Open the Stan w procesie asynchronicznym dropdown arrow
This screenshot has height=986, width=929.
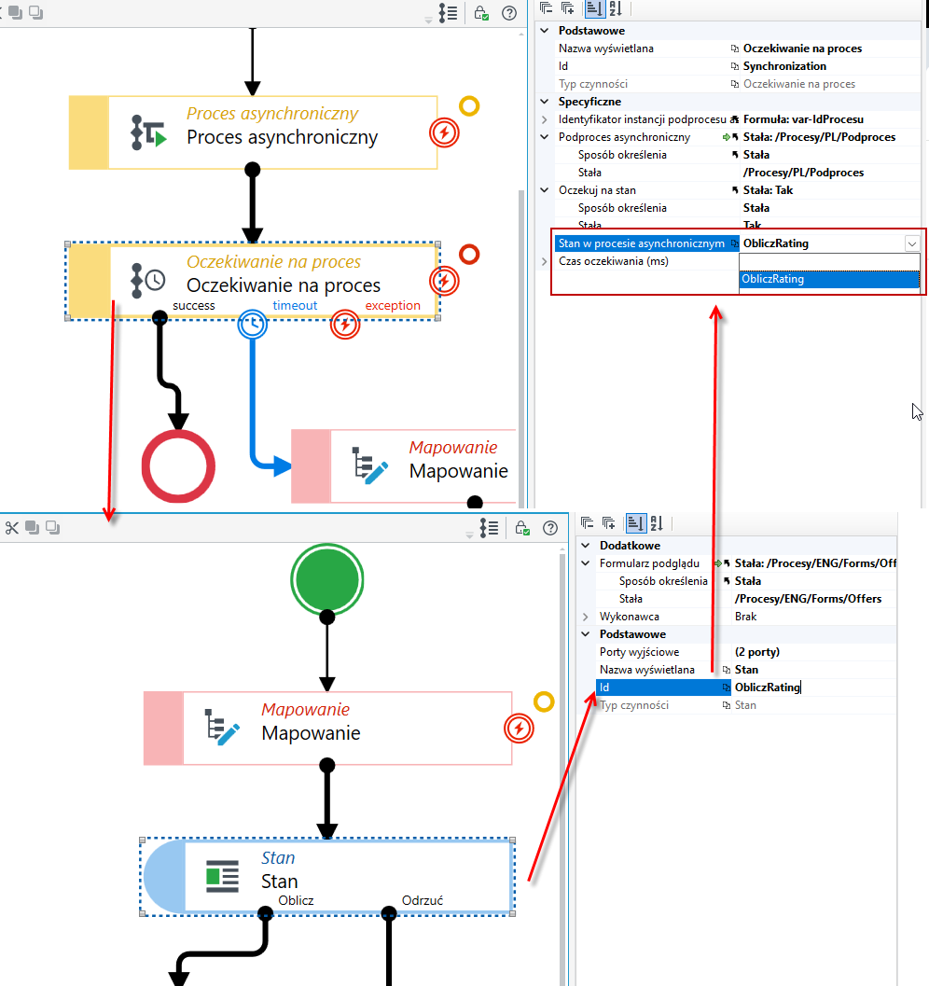tap(912, 243)
